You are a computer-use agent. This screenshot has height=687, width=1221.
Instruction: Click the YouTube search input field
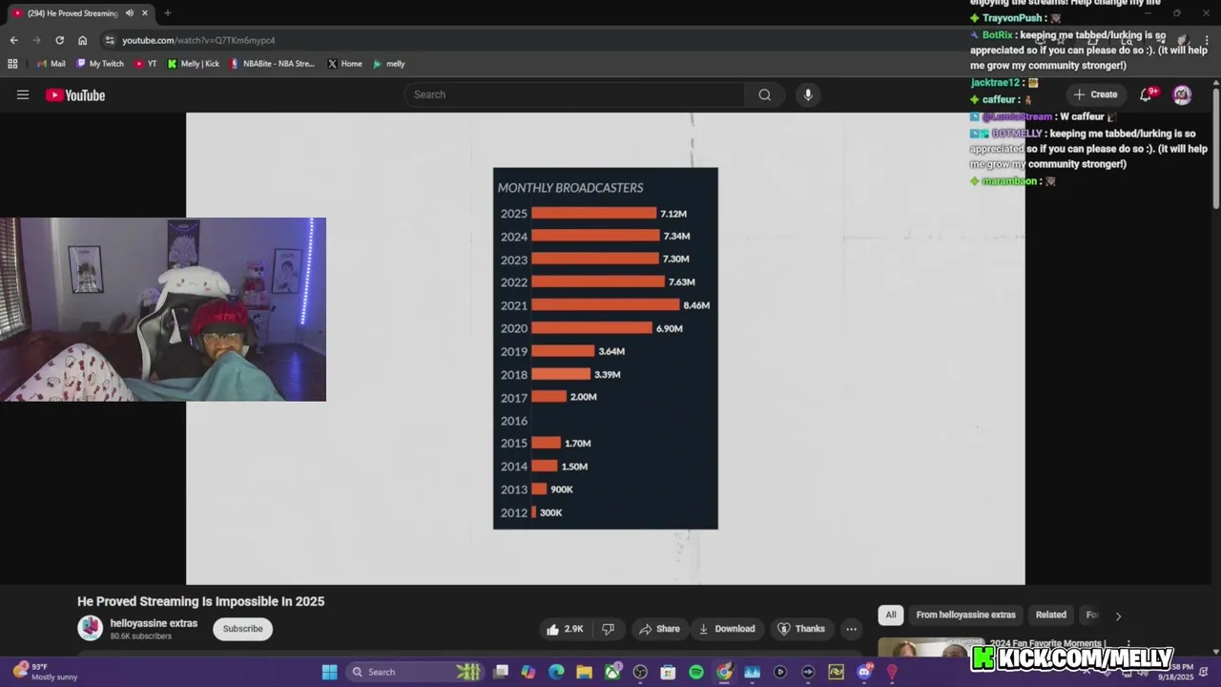(x=574, y=94)
